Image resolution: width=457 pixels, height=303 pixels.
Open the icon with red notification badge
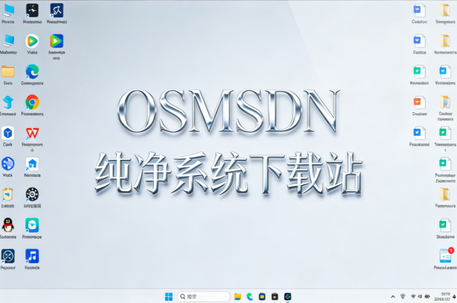pyautogui.click(x=446, y=255)
